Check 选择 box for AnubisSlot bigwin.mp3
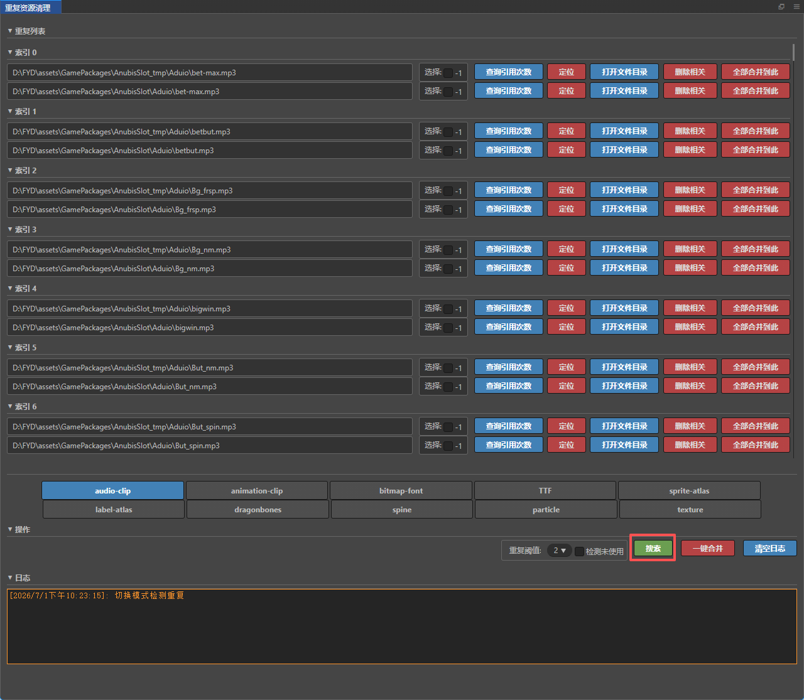804x700 pixels. [x=448, y=328]
